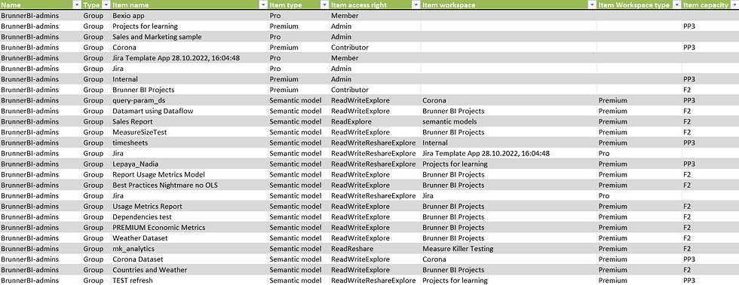Viewport: 739px width, 285px height.
Task: Open the Type column filter dropdown
Action: pyautogui.click(x=106, y=5)
